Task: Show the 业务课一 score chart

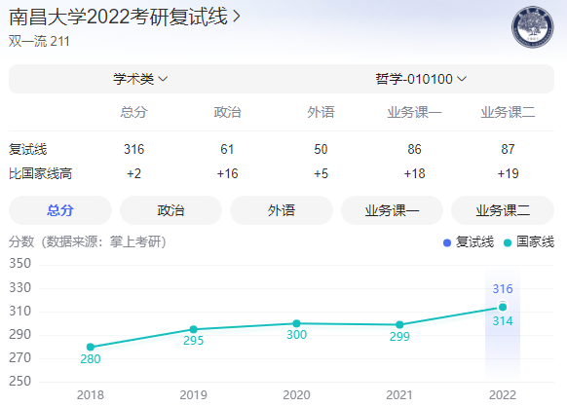Action: click(x=392, y=210)
